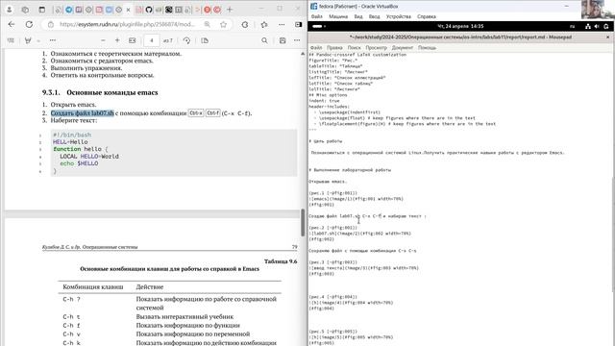The width and height of the screenshot is (615, 346).
Task: Click the Fedora network status icon
Action: pos(587,26)
